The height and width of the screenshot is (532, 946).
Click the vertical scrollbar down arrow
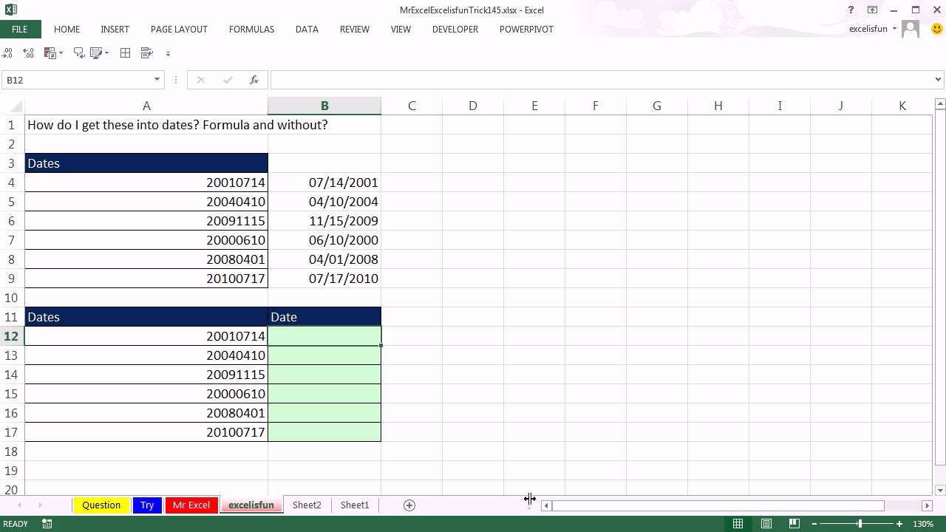pyautogui.click(x=940, y=490)
